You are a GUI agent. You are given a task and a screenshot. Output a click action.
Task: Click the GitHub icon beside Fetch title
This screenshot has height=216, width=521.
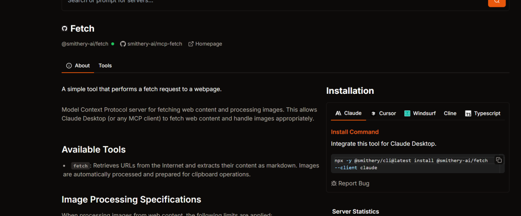coord(65,29)
